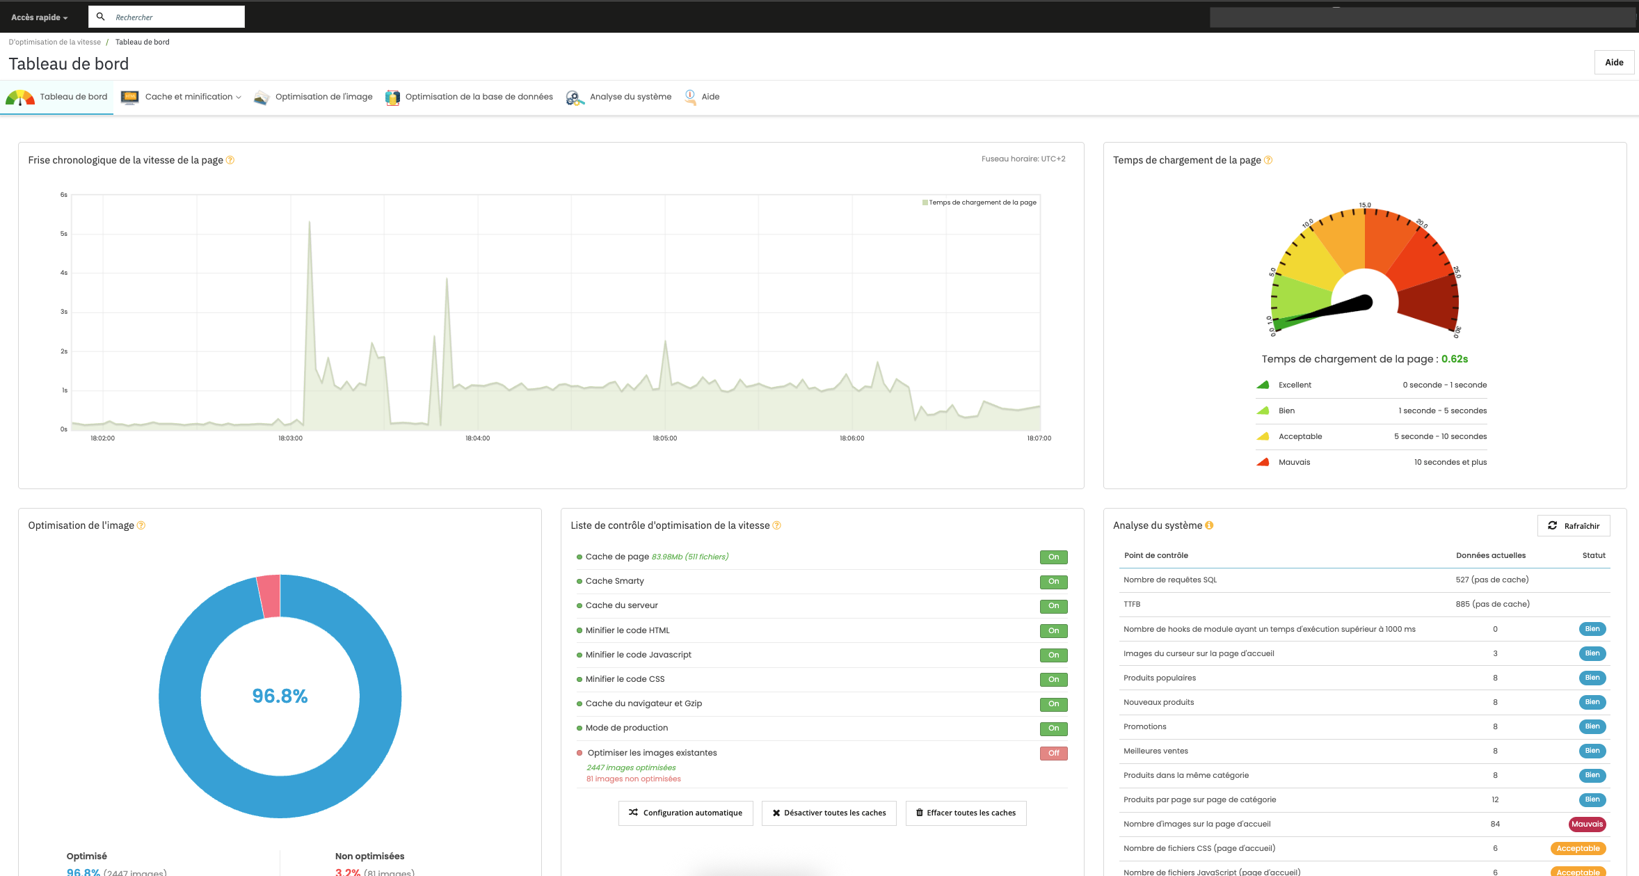Screen dimensions: 1639x876
Task: Click Configuration automatique button
Action: coord(685,813)
